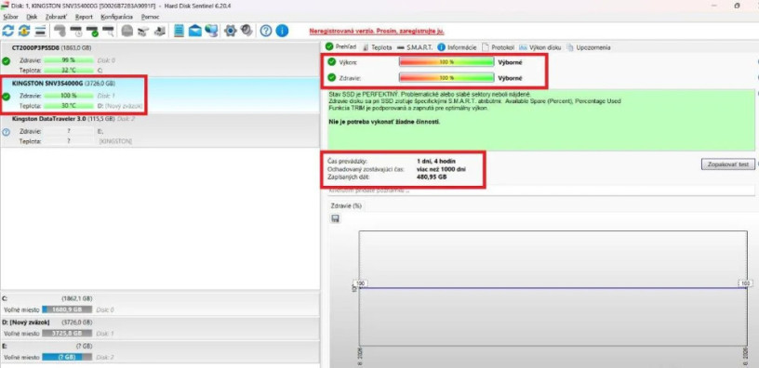Click the 1680,9 GB free space bar

click(x=67, y=309)
